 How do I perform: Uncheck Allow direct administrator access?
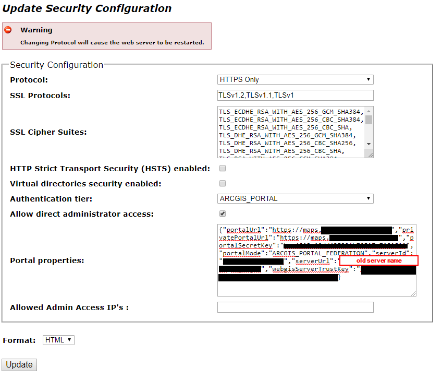pos(223,214)
